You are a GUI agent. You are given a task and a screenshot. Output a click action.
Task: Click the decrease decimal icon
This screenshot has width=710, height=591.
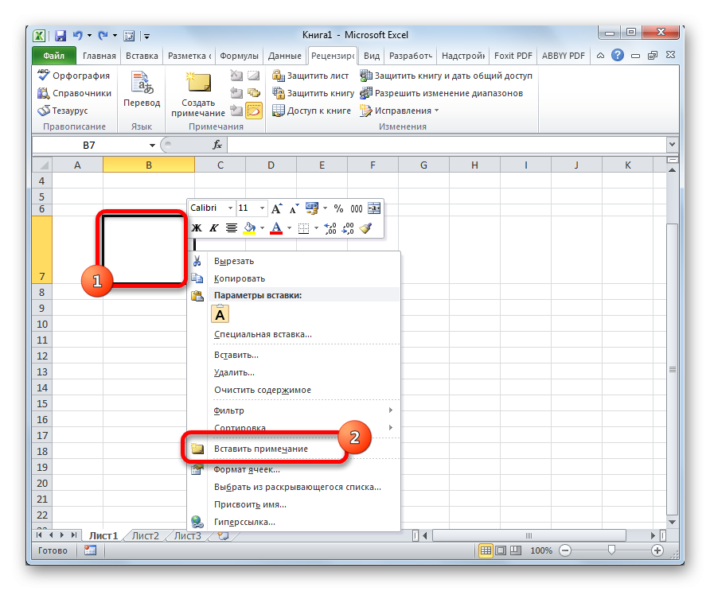[348, 228]
